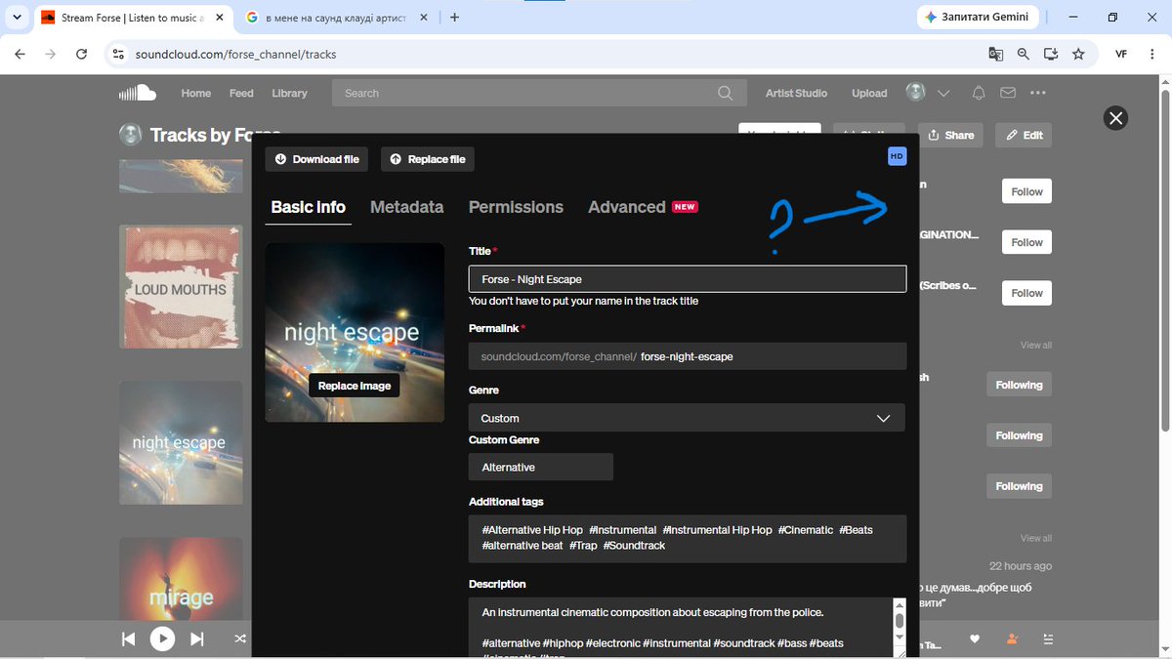Open the notifications bell
The width and height of the screenshot is (1172, 659).
click(979, 93)
